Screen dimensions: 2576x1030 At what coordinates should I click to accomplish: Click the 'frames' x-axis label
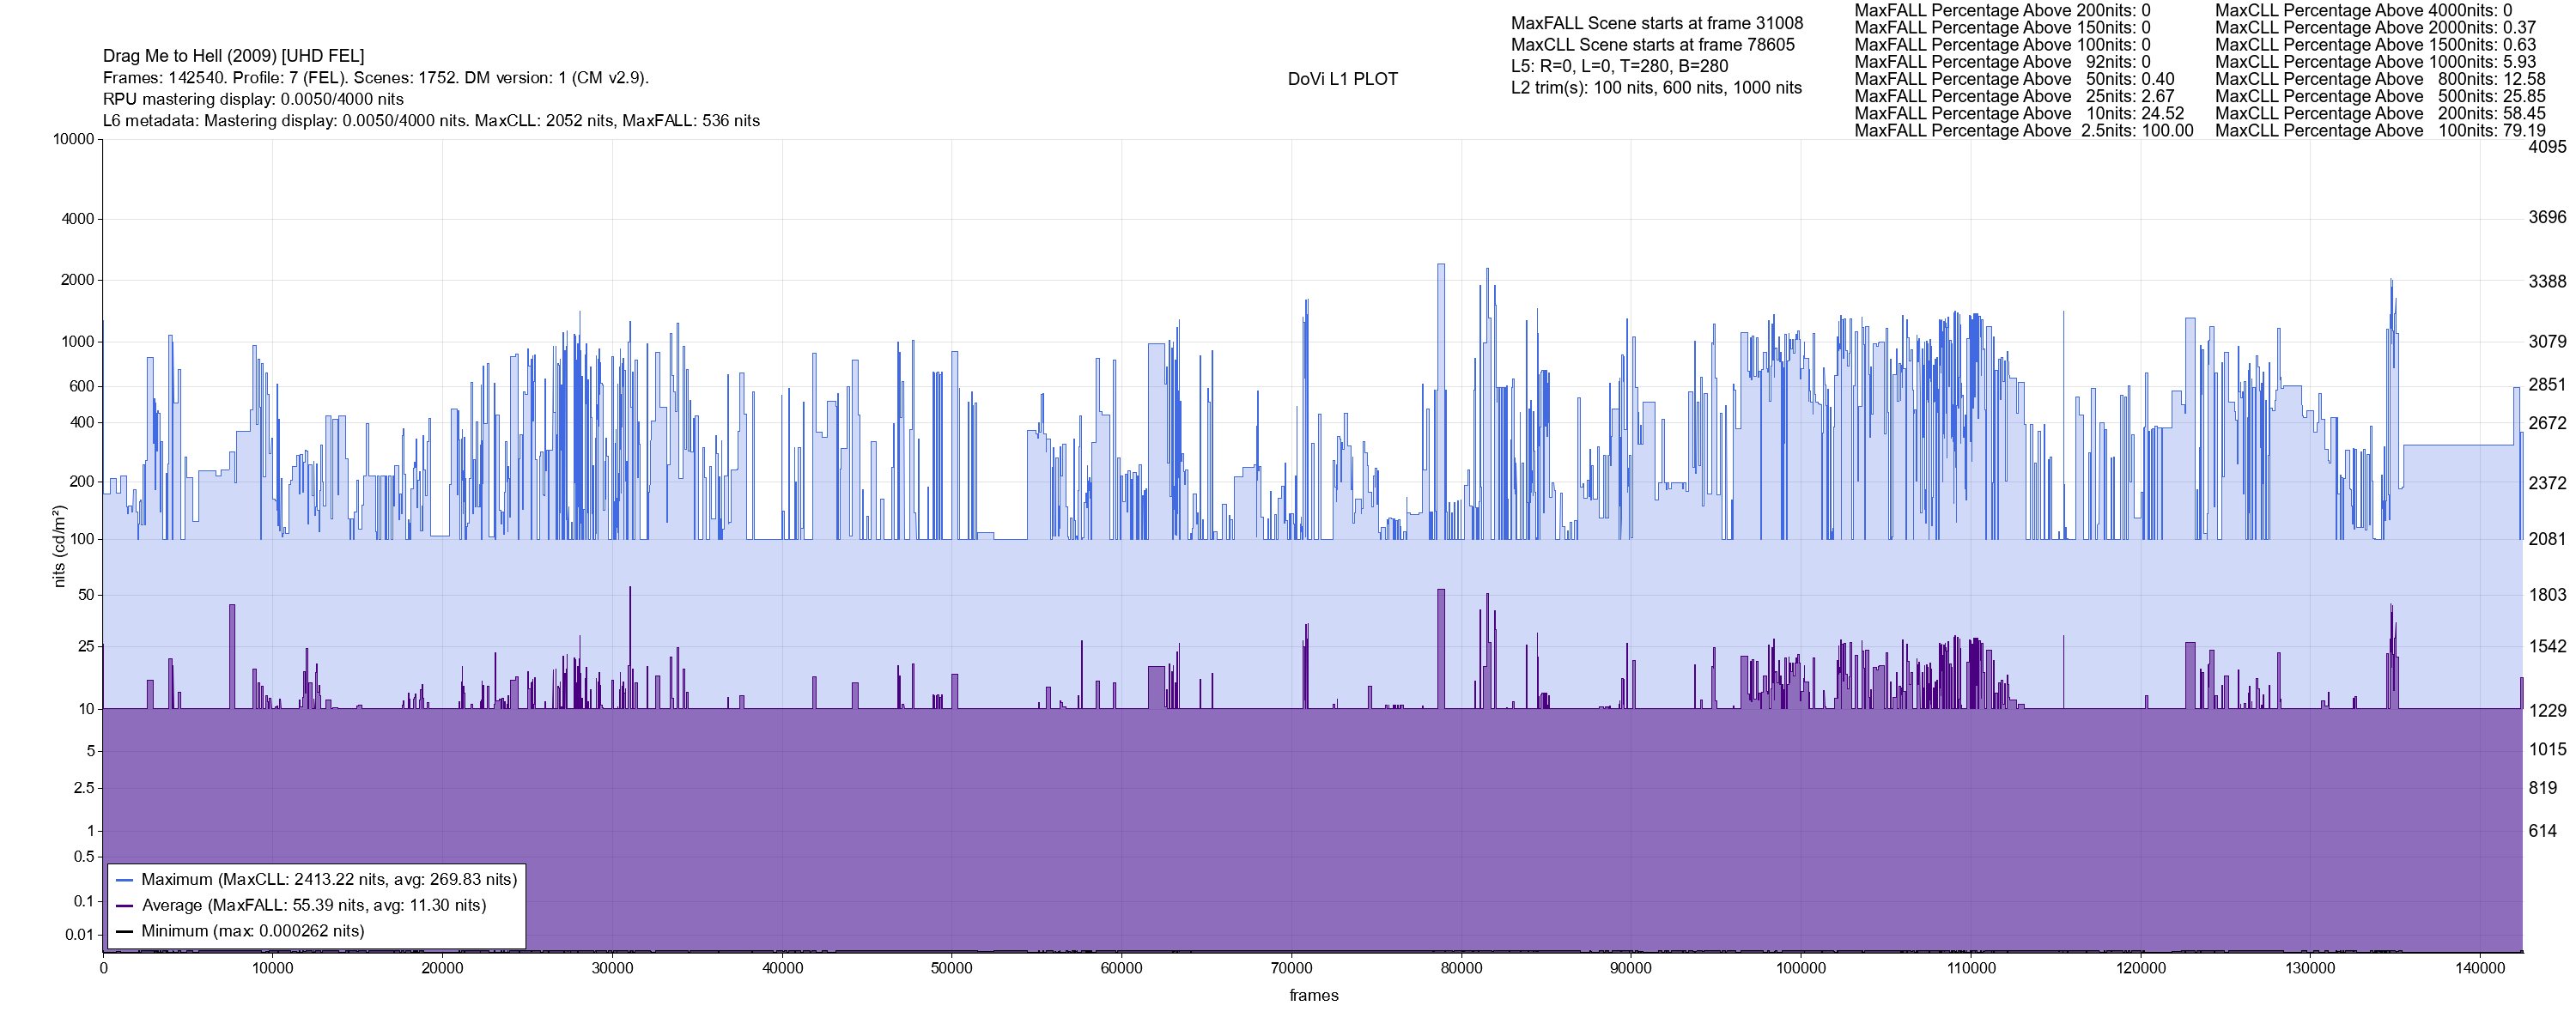[x=1313, y=995]
